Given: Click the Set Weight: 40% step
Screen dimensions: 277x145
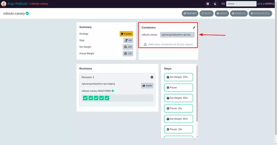Looking at the screenshot, I should pyautogui.click(x=178, y=98).
